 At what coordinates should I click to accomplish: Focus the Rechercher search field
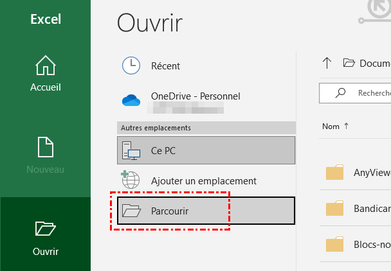[374, 93]
